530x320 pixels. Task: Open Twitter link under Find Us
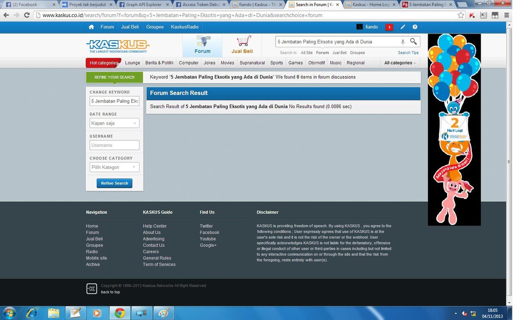pos(206,226)
